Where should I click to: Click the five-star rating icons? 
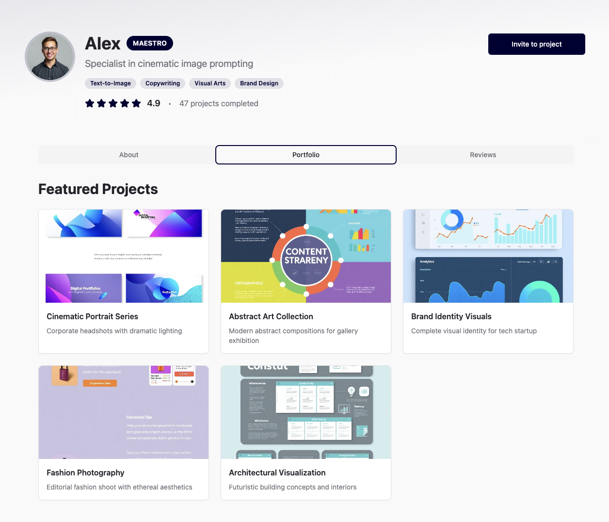(113, 103)
